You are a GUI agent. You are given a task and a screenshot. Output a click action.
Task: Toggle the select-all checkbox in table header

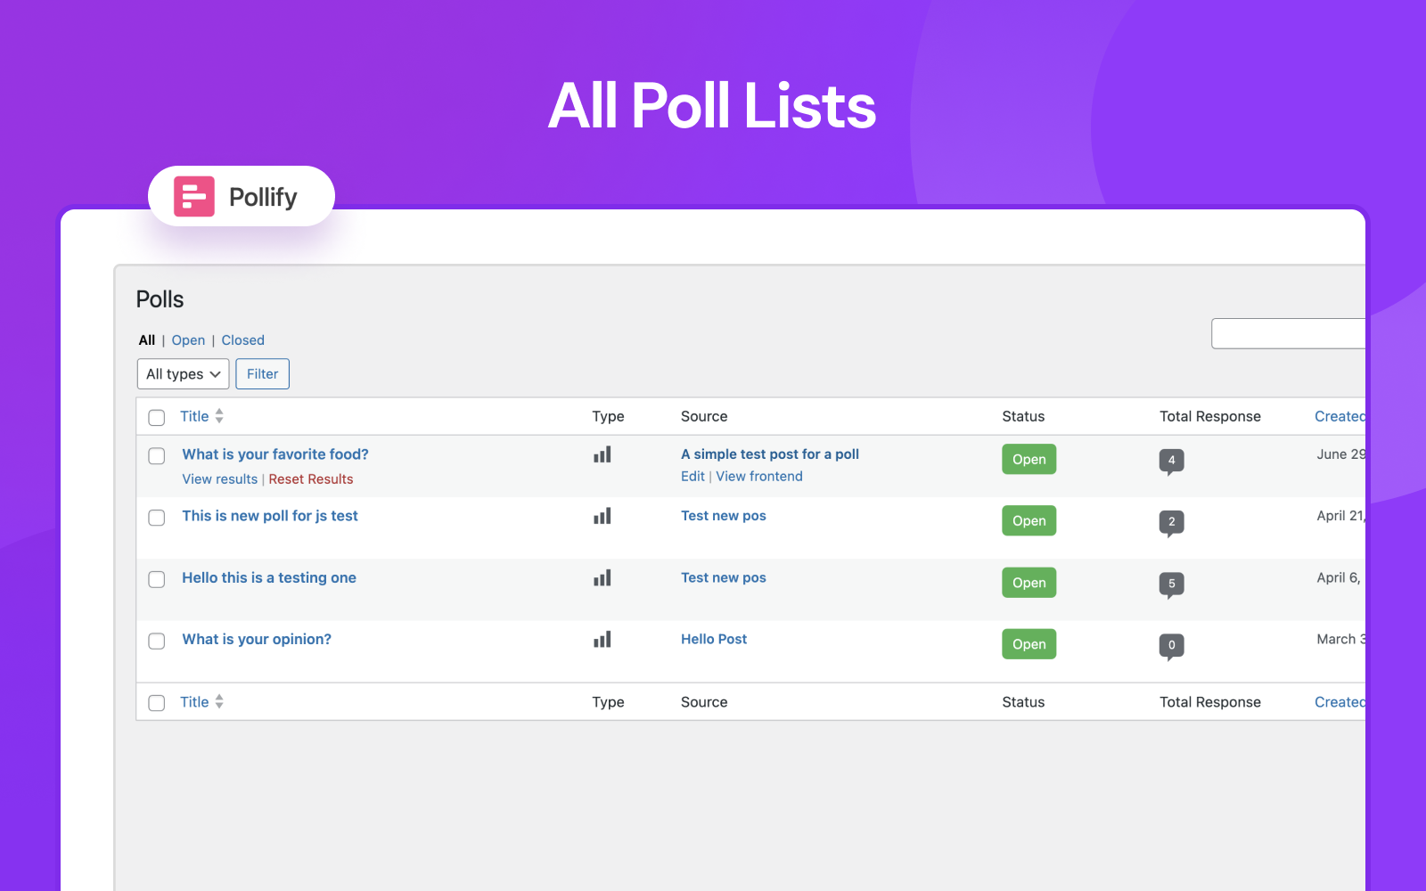tap(157, 417)
